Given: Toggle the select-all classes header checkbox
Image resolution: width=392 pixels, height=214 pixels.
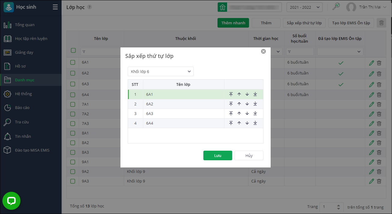Looking at the screenshot, I should click(73, 50).
